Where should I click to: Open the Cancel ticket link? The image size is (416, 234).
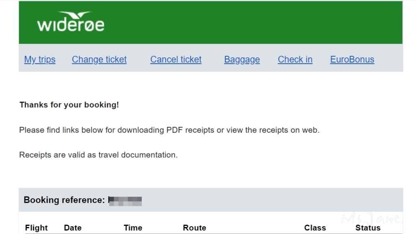(176, 60)
